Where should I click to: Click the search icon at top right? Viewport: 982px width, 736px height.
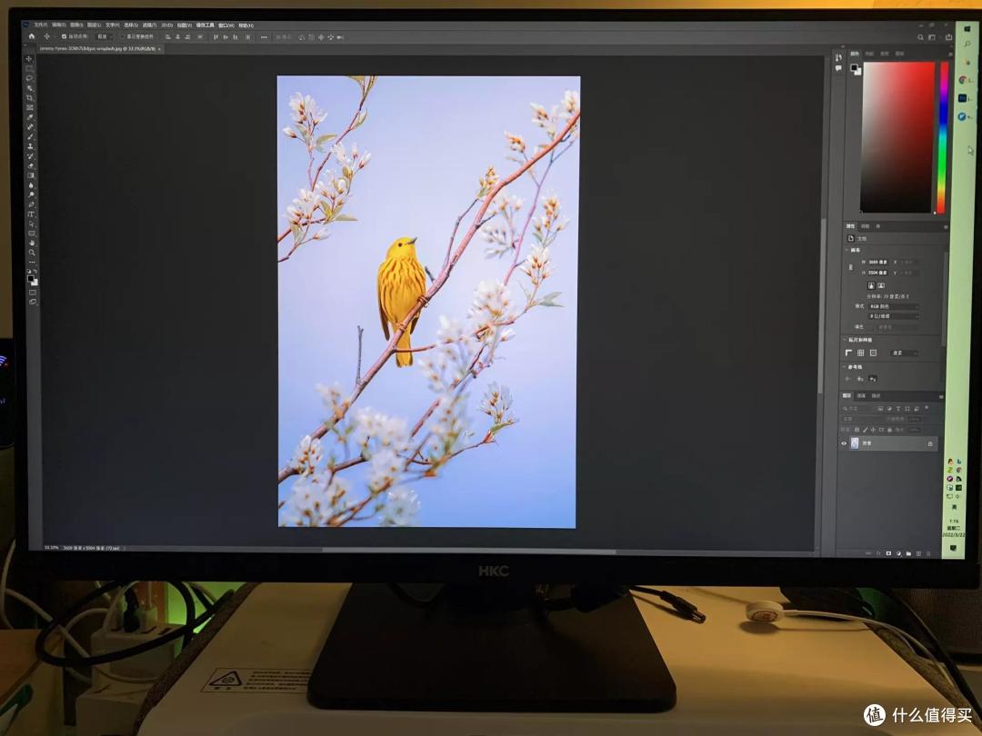pos(920,37)
